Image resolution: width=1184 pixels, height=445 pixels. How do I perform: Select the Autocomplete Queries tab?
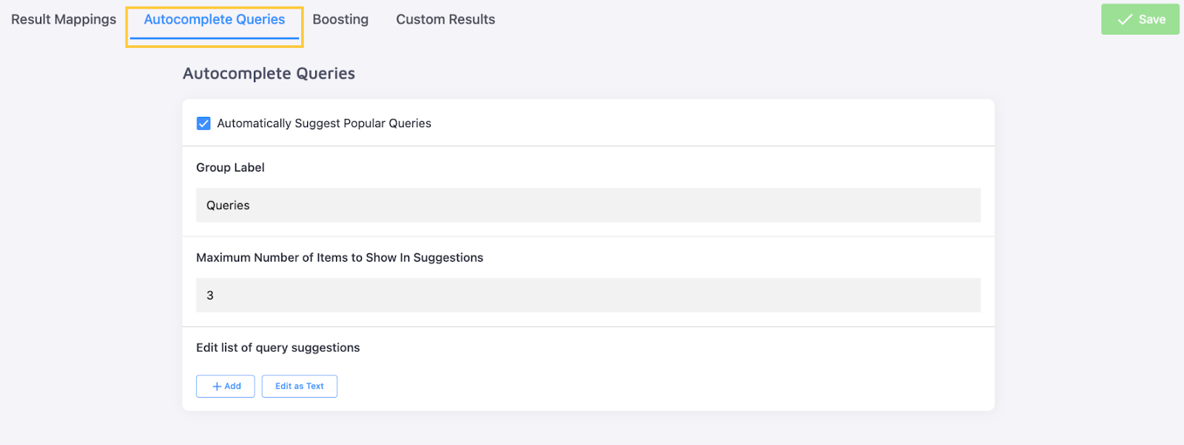[214, 19]
